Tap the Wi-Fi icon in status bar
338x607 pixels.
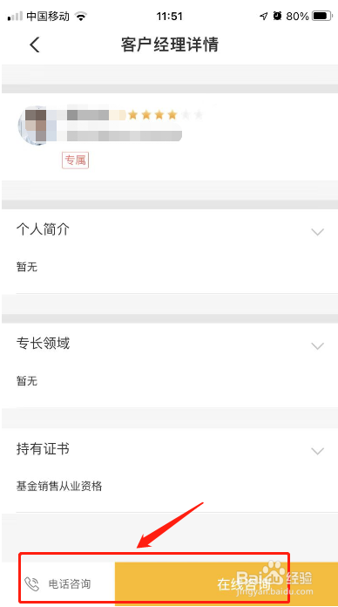point(81,16)
